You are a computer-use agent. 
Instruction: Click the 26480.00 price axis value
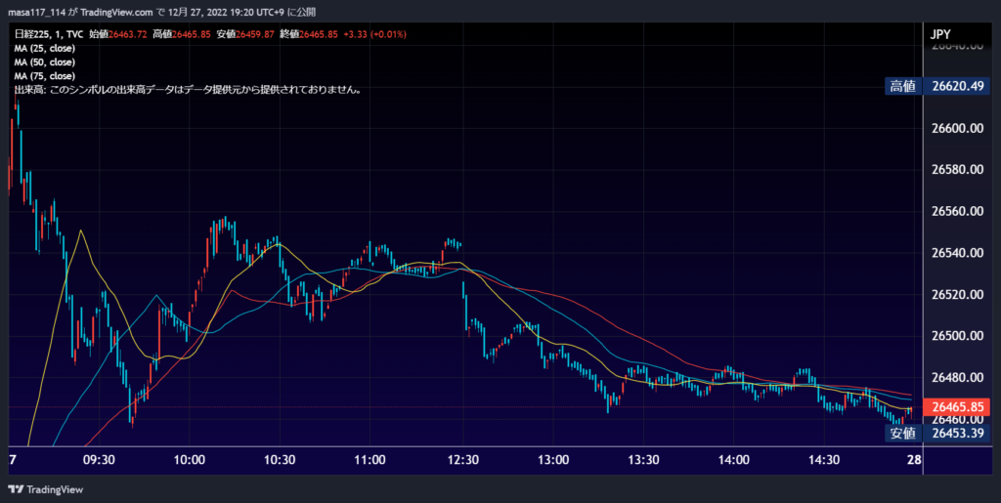(x=958, y=377)
